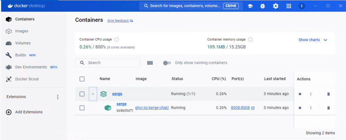Click Showing 2 items text
Screen dimensions: 346x140
click(320, 133)
